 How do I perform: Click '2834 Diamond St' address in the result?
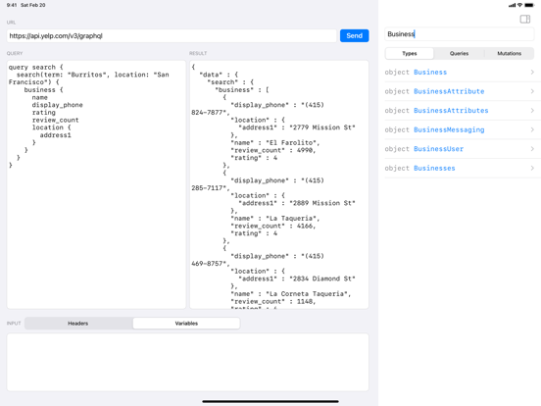[x=322, y=279]
